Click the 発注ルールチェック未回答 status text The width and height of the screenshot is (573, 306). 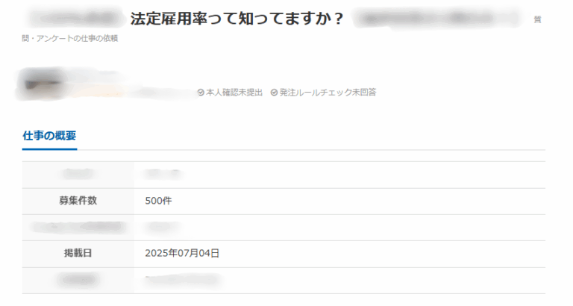(328, 93)
